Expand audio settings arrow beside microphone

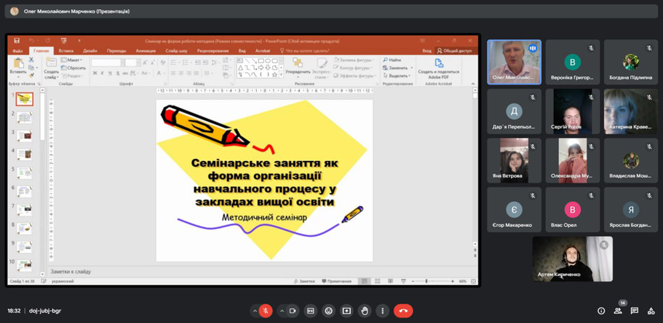point(254,310)
